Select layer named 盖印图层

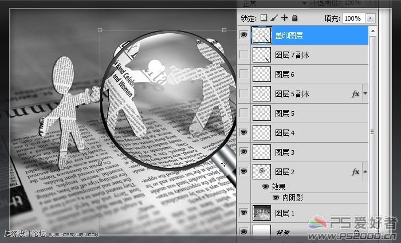(x=289, y=36)
